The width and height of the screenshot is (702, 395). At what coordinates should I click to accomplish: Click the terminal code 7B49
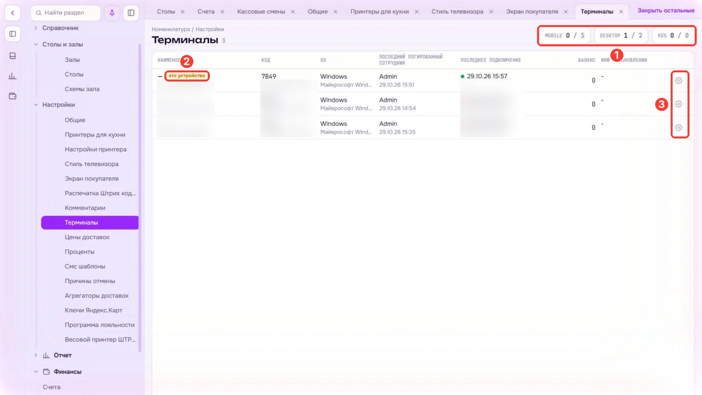[x=269, y=76]
